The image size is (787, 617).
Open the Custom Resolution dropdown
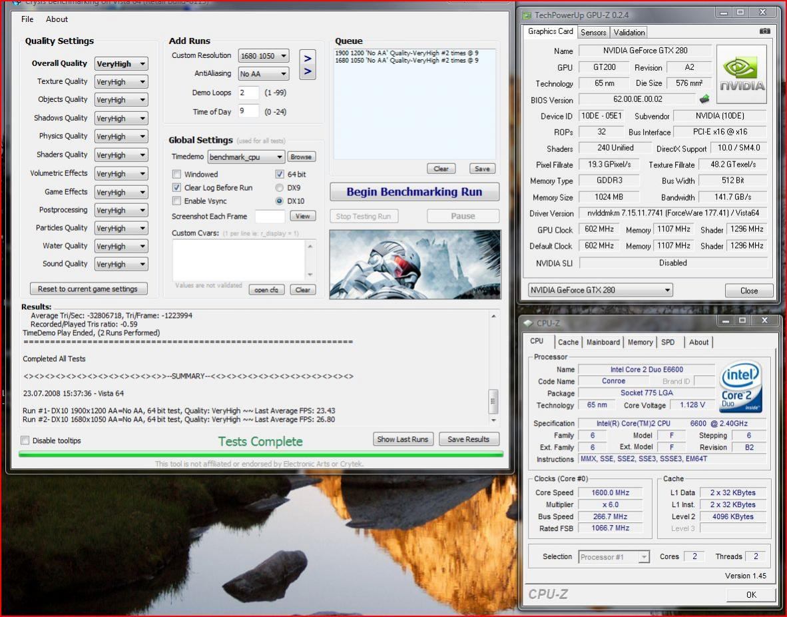pyautogui.click(x=264, y=56)
